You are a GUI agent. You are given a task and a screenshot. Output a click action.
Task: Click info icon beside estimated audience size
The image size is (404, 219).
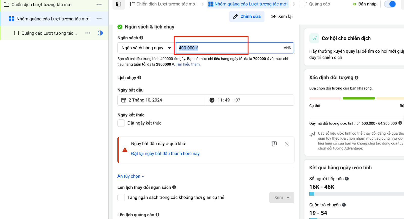tap(400, 123)
